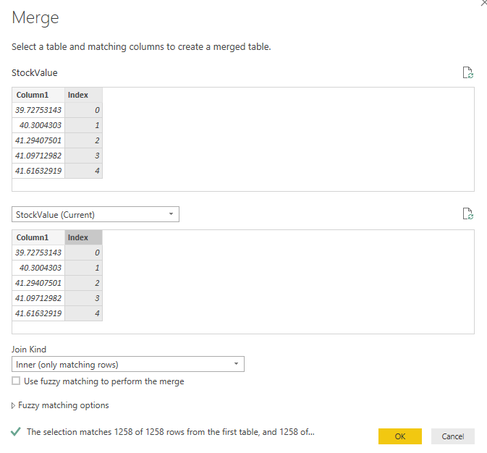The image size is (487, 453).
Task: Click the selection matches status text
Action: point(171,432)
